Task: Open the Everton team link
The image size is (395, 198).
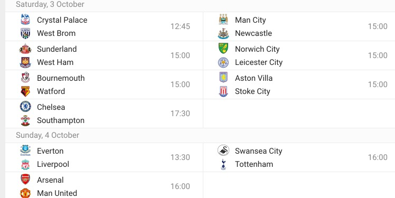Action: click(x=50, y=151)
